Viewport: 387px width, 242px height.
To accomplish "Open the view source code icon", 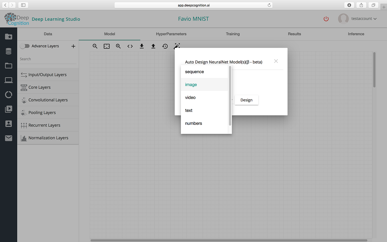I will coord(130,46).
